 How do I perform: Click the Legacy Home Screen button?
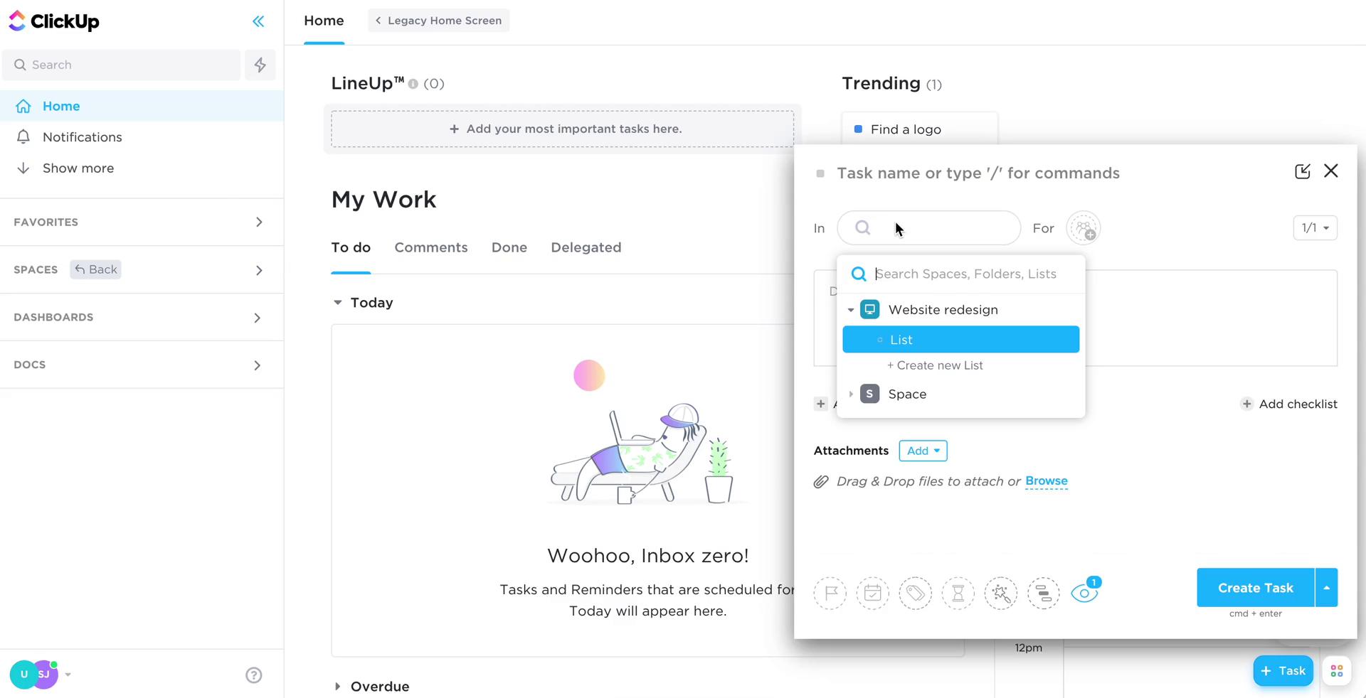[438, 21]
